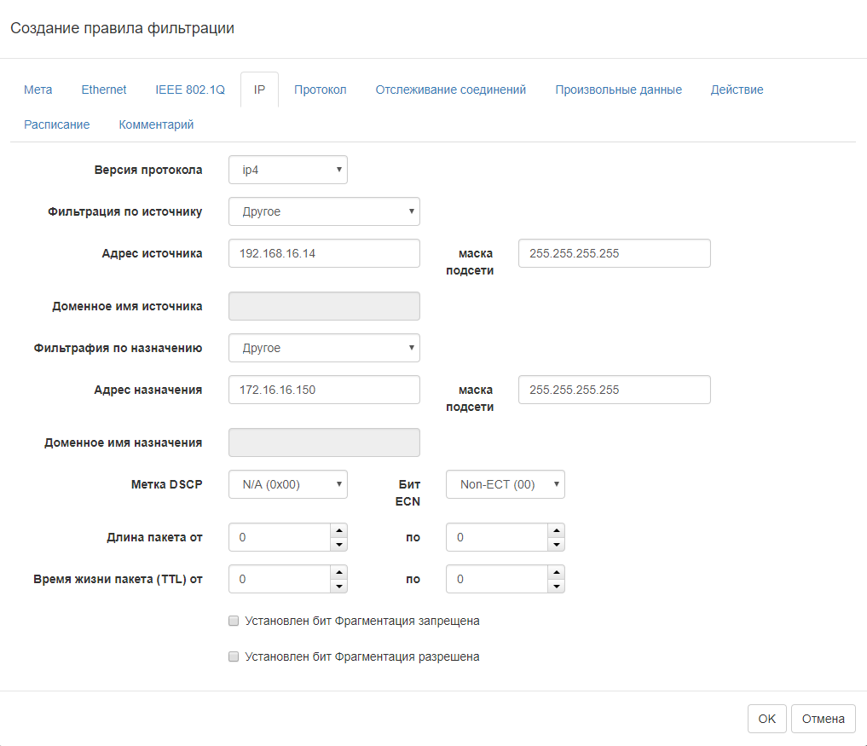
Task: Increase the TTL 'по' value
Action: 556,572
